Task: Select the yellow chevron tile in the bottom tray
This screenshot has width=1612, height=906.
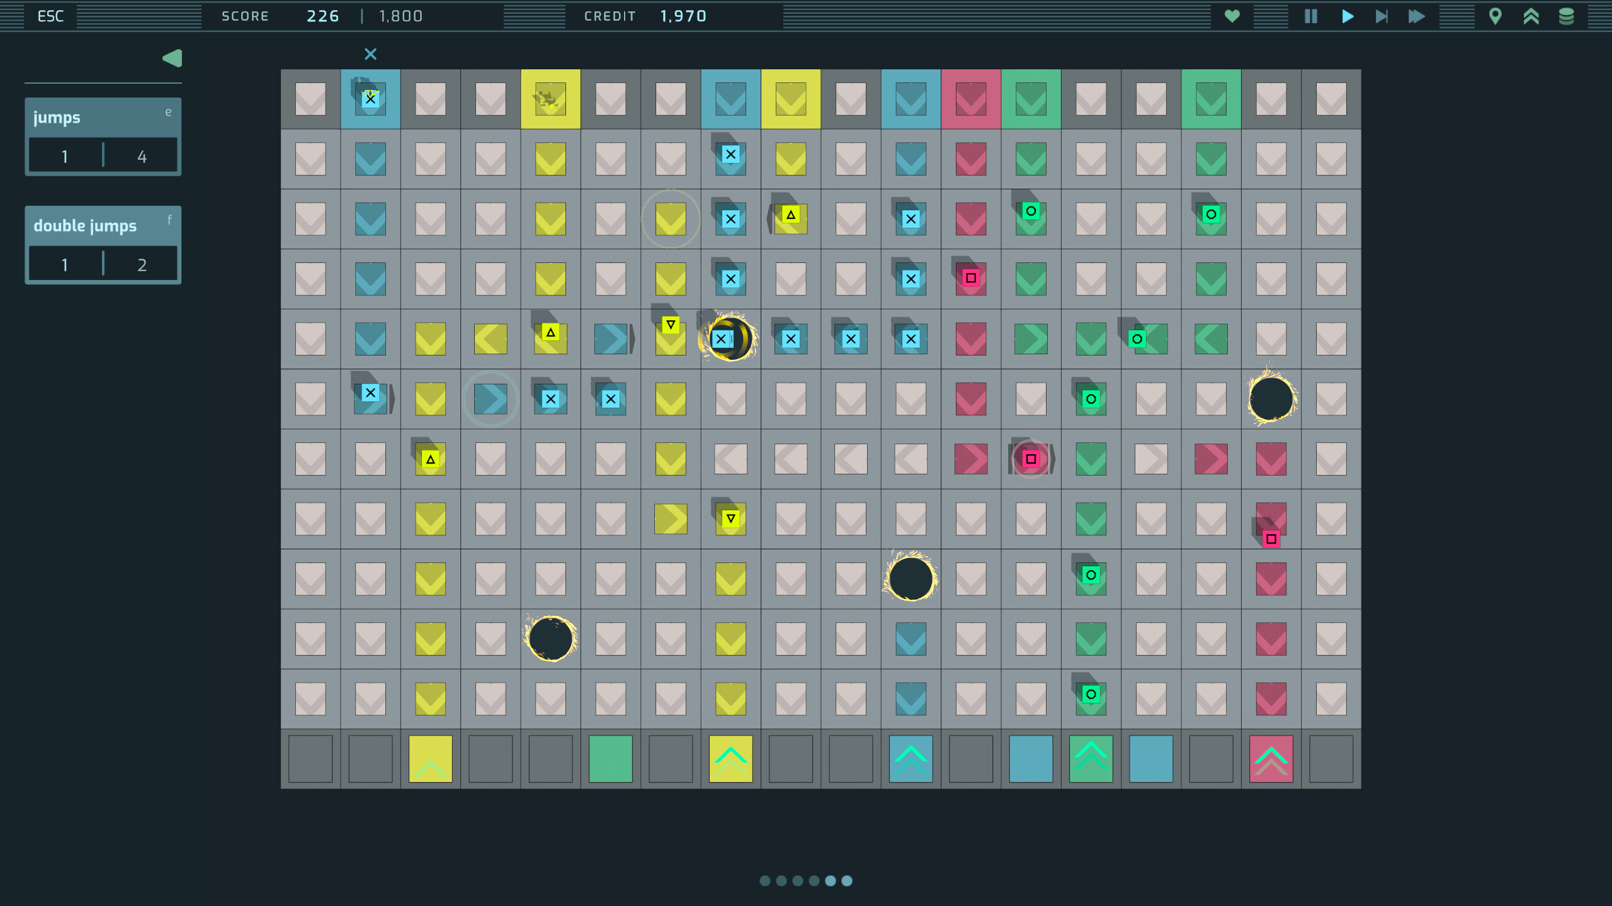Action: click(730, 759)
